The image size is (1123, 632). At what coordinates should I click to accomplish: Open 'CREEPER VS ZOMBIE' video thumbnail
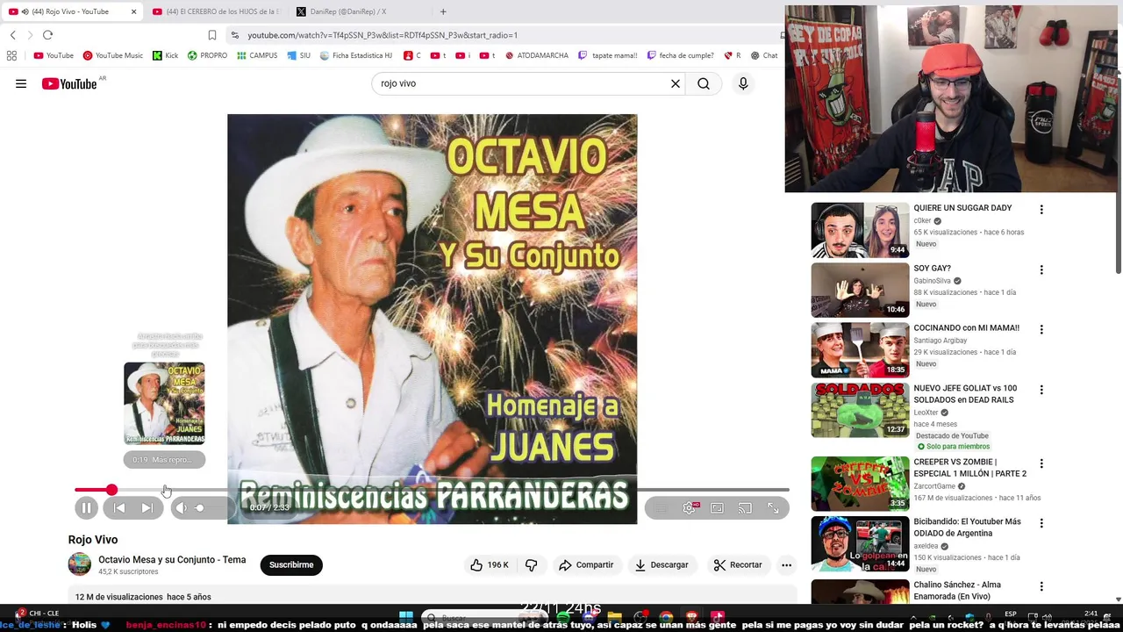click(x=860, y=484)
